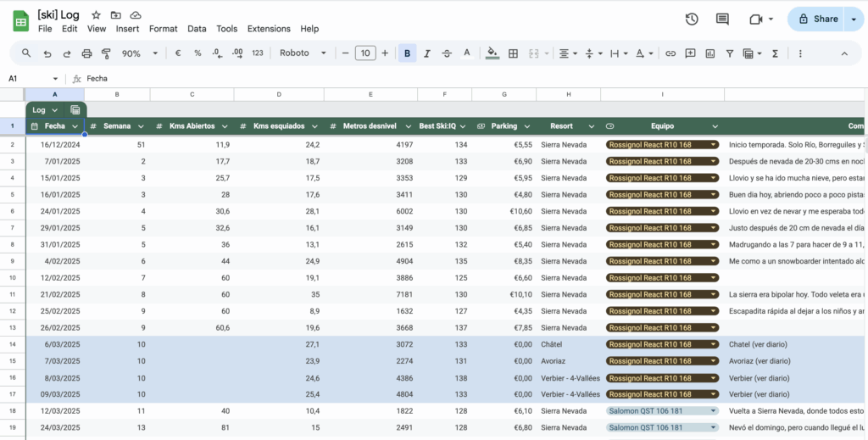Open version history clock icon
868x440 pixels.
tap(692, 19)
